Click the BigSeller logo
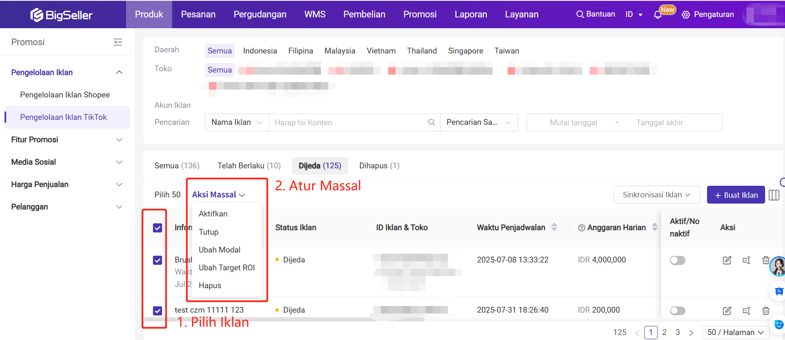This screenshot has width=785, height=340. (x=61, y=15)
